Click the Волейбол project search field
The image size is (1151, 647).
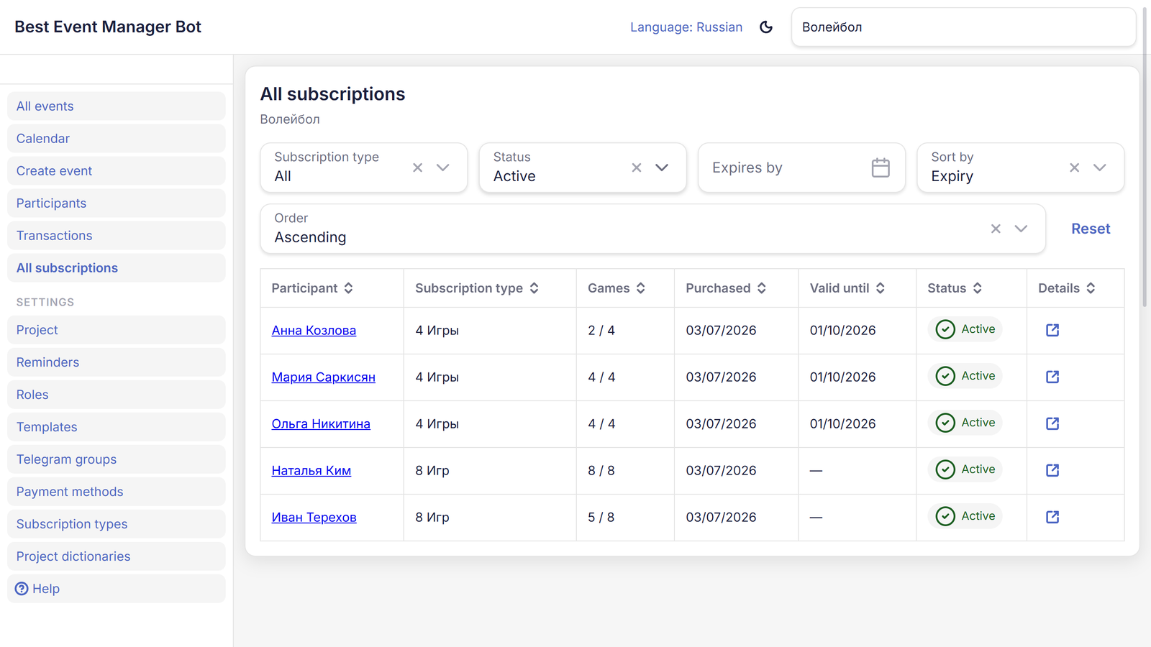pyautogui.click(x=963, y=27)
